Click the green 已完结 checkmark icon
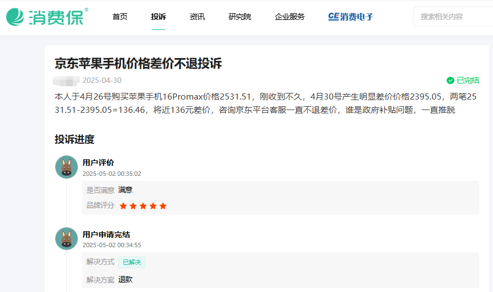493x292 pixels. 450,80
